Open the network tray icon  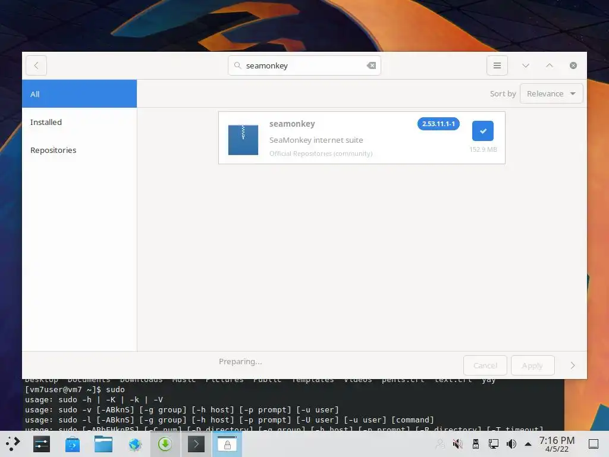click(493, 444)
